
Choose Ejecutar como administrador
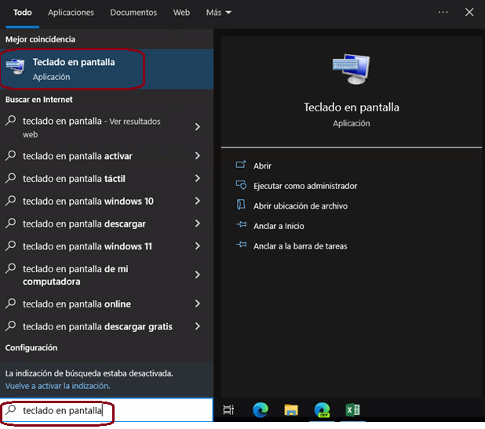pyautogui.click(x=305, y=186)
